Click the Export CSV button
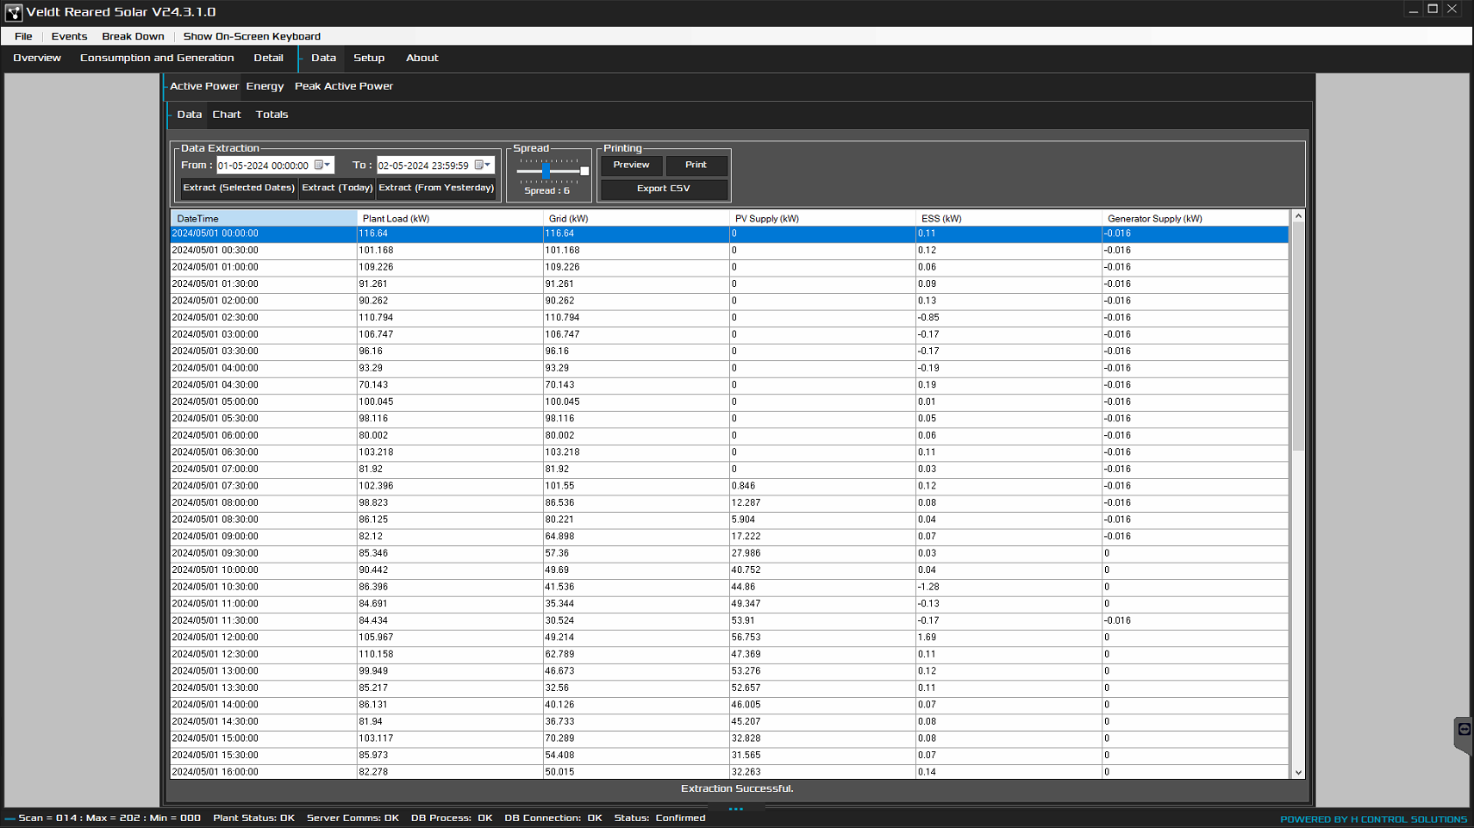1474x828 pixels. click(x=664, y=189)
